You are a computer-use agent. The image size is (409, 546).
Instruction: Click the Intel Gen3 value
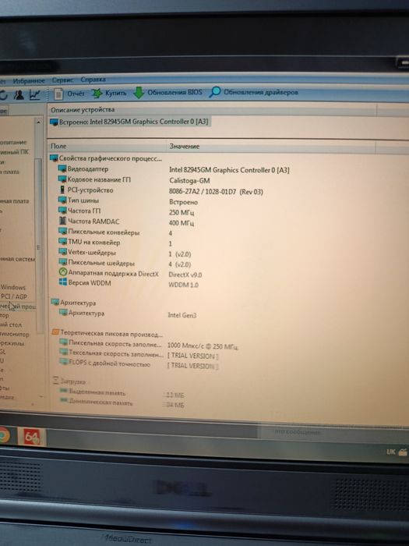tap(182, 315)
